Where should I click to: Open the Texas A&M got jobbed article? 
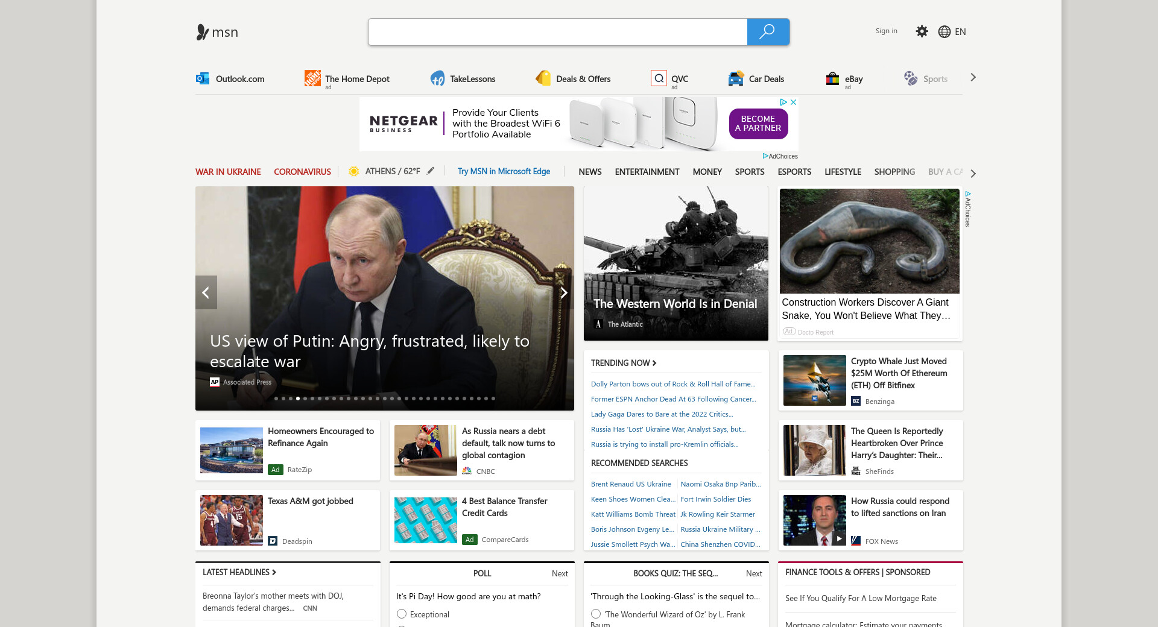(x=310, y=501)
